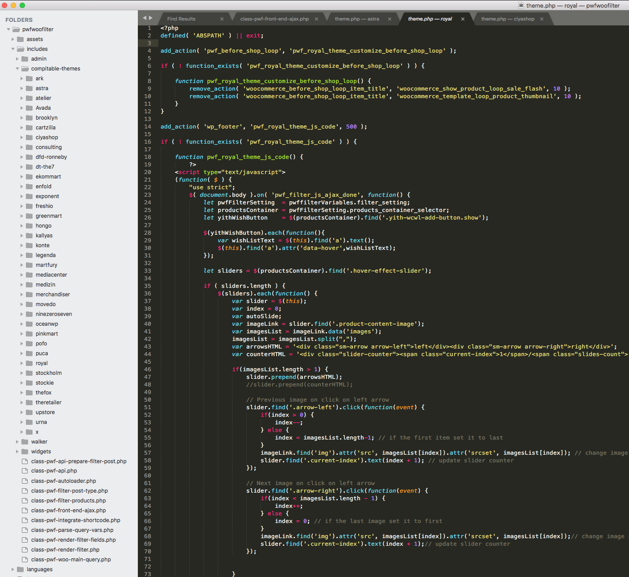
Task: Select the merchandiser folder row
Action: pos(69,295)
